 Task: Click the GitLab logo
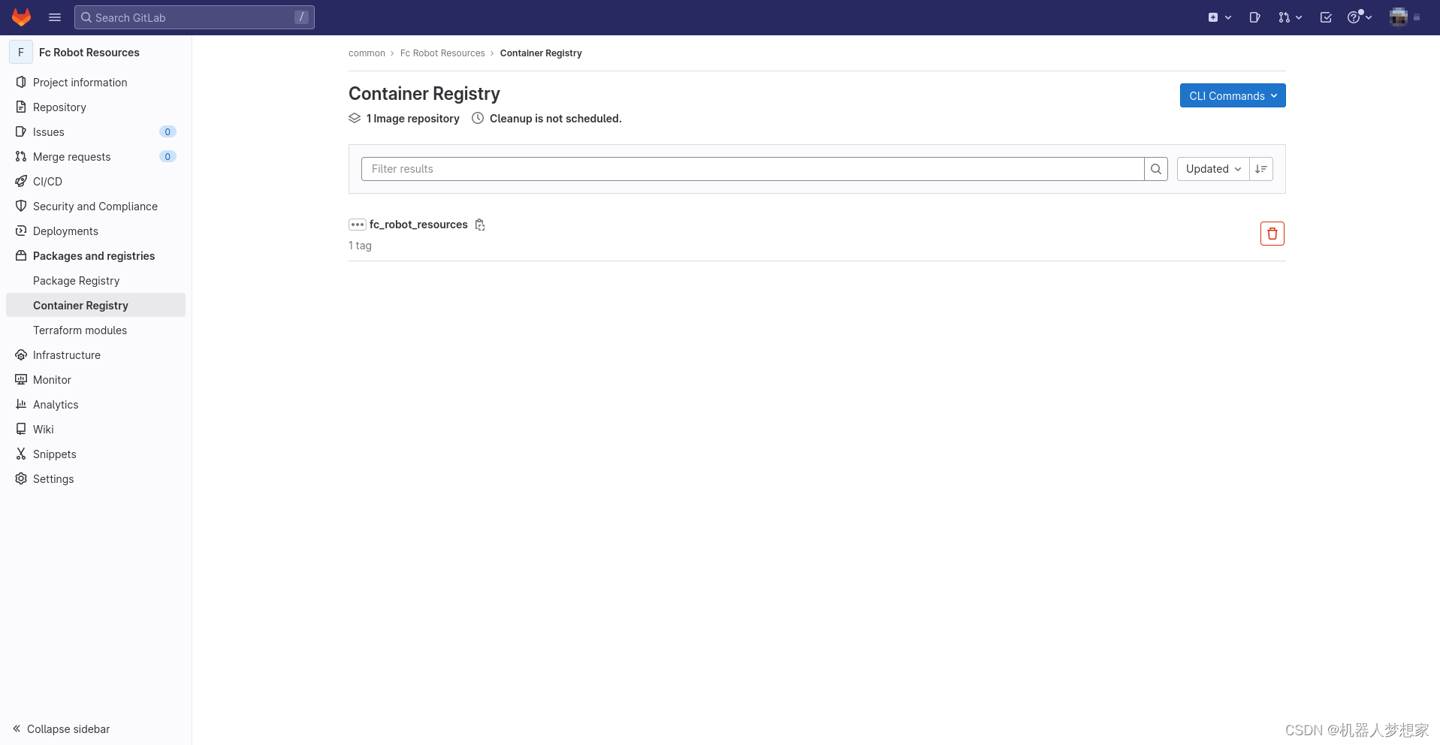tap(20, 17)
